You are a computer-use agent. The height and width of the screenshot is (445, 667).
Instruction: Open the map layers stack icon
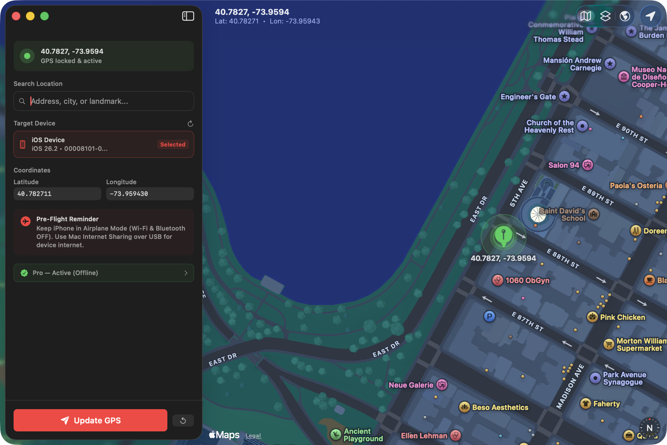point(606,16)
